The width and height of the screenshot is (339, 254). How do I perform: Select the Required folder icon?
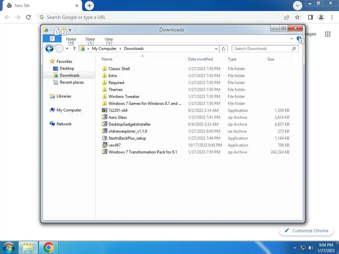click(x=104, y=82)
